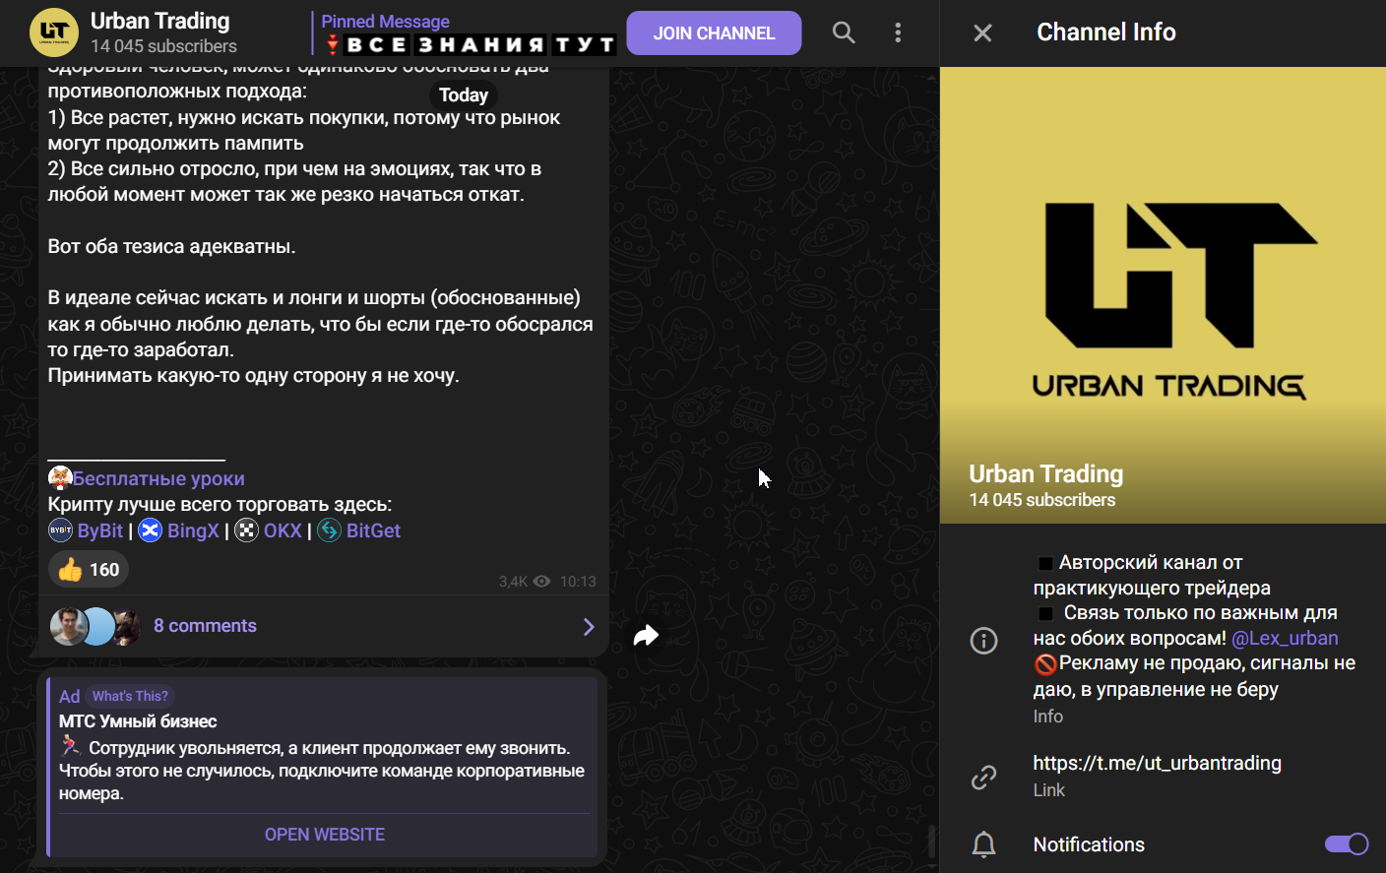Click the commenters' avatar group

point(95,627)
